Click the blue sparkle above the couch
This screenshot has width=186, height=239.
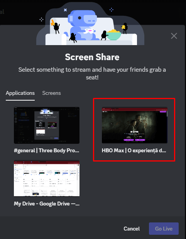pyautogui.click(x=112, y=10)
